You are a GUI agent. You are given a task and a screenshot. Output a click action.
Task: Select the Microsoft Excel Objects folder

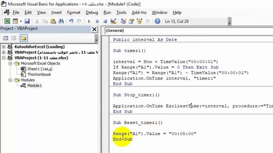point(41,63)
